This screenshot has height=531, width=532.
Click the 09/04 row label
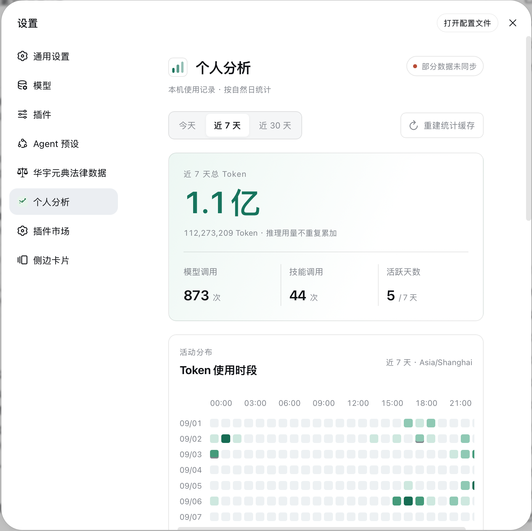(x=191, y=470)
